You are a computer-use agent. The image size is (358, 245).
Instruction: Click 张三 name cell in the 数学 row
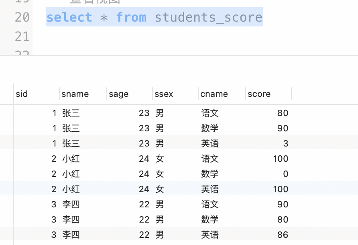pos(71,128)
